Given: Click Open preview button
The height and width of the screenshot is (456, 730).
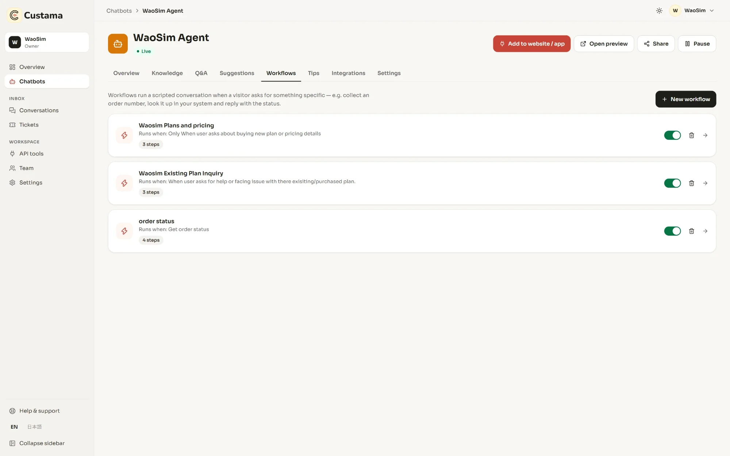Looking at the screenshot, I should coord(604,44).
